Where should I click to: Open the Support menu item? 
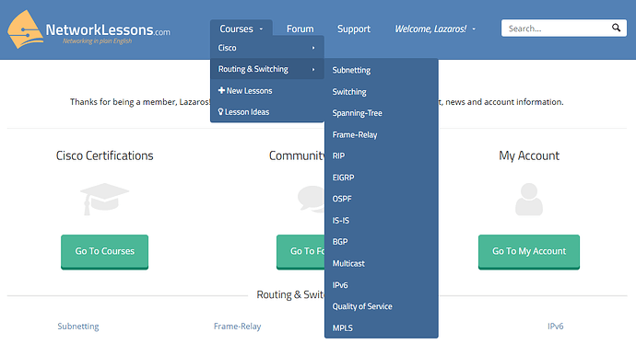pyautogui.click(x=354, y=29)
